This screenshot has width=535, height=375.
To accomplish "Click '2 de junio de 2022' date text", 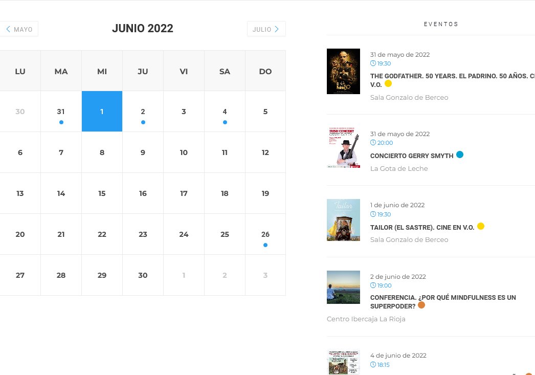I will 398,277.
